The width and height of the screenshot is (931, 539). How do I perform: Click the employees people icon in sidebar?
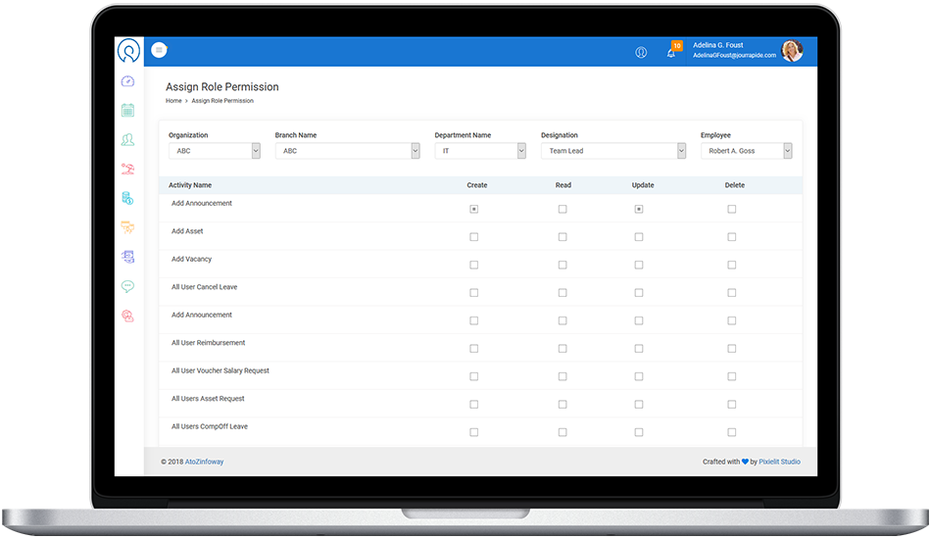pos(127,140)
